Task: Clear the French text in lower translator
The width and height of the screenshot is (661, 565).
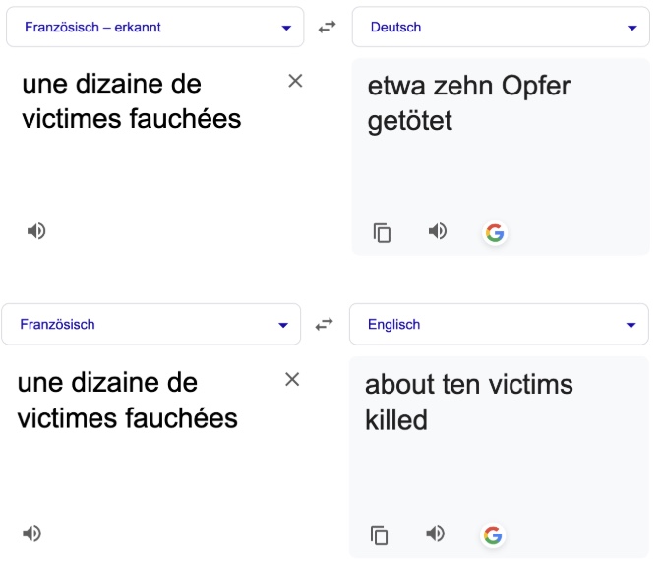Action: [292, 379]
